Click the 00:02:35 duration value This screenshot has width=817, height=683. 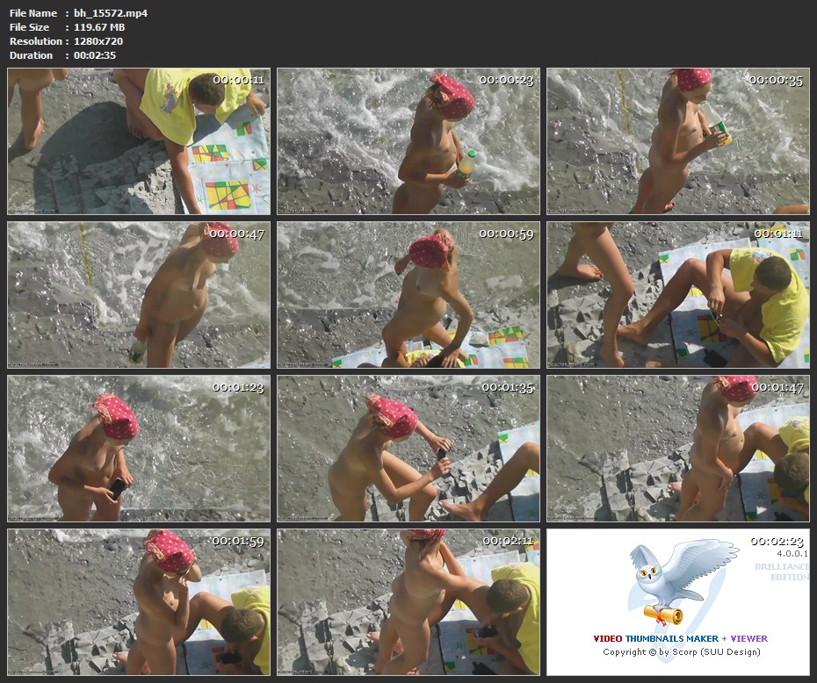tap(95, 55)
